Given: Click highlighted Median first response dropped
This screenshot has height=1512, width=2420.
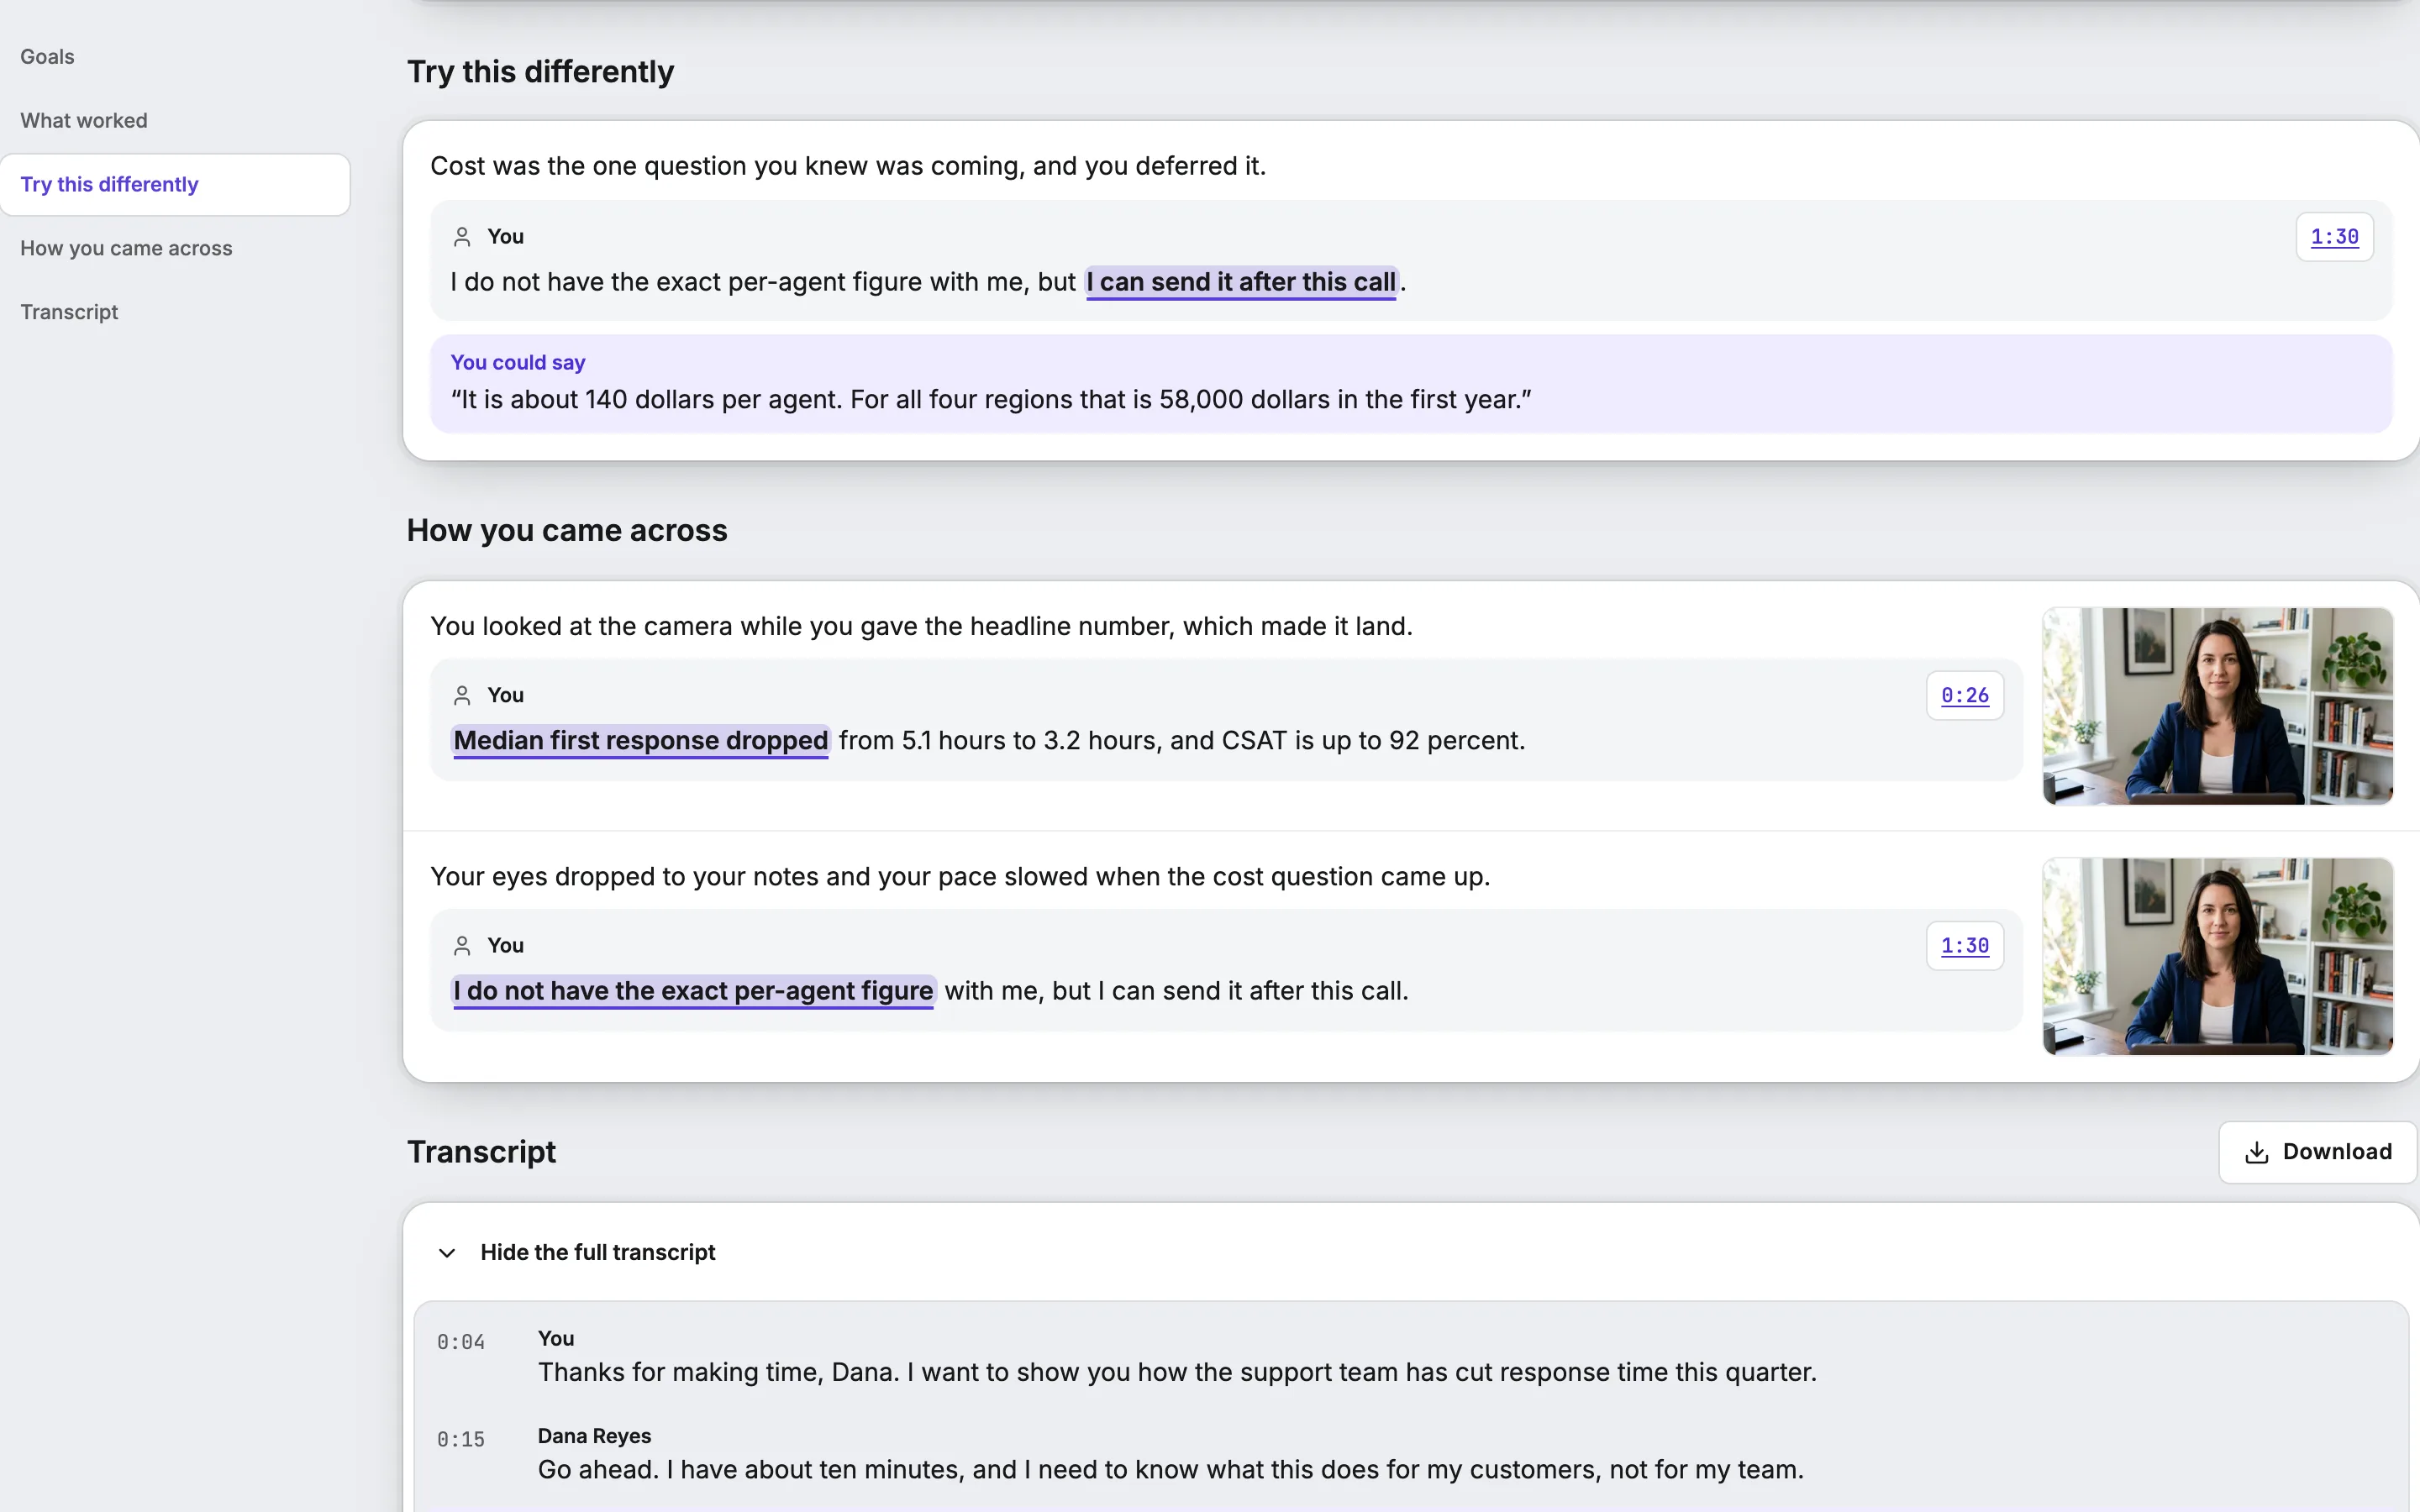Looking at the screenshot, I should click(640, 741).
